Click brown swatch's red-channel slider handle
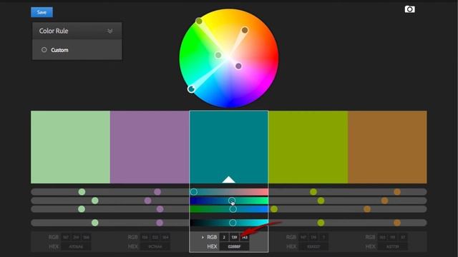 click(397, 192)
